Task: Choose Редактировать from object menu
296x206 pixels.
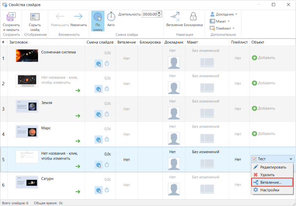Action: coord(272,167)
